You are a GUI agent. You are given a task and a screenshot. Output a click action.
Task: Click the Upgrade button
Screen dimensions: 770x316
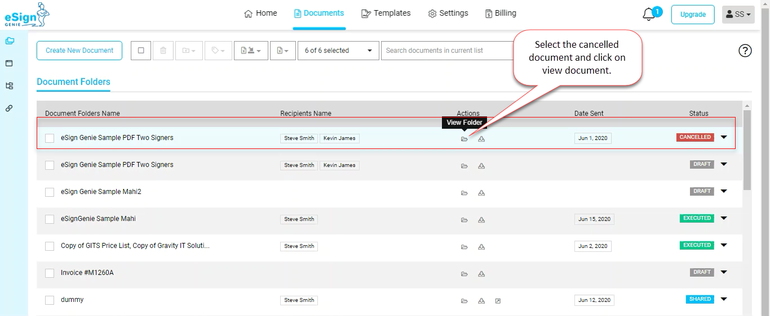[693, 15]
